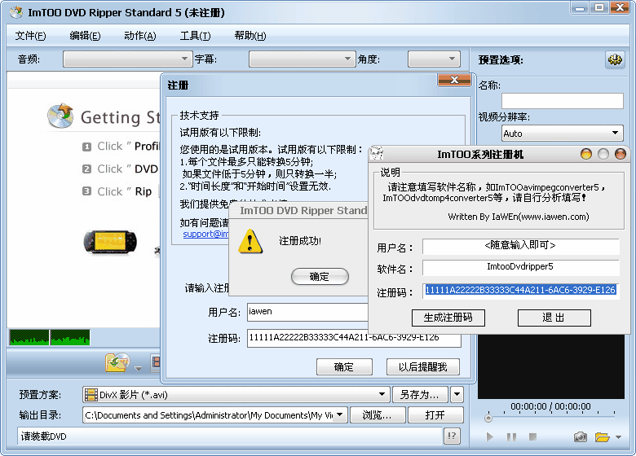Expand the snapshot folder dropdown arrow
This screenshot has height=456, width=636.
tap(619, 437)
